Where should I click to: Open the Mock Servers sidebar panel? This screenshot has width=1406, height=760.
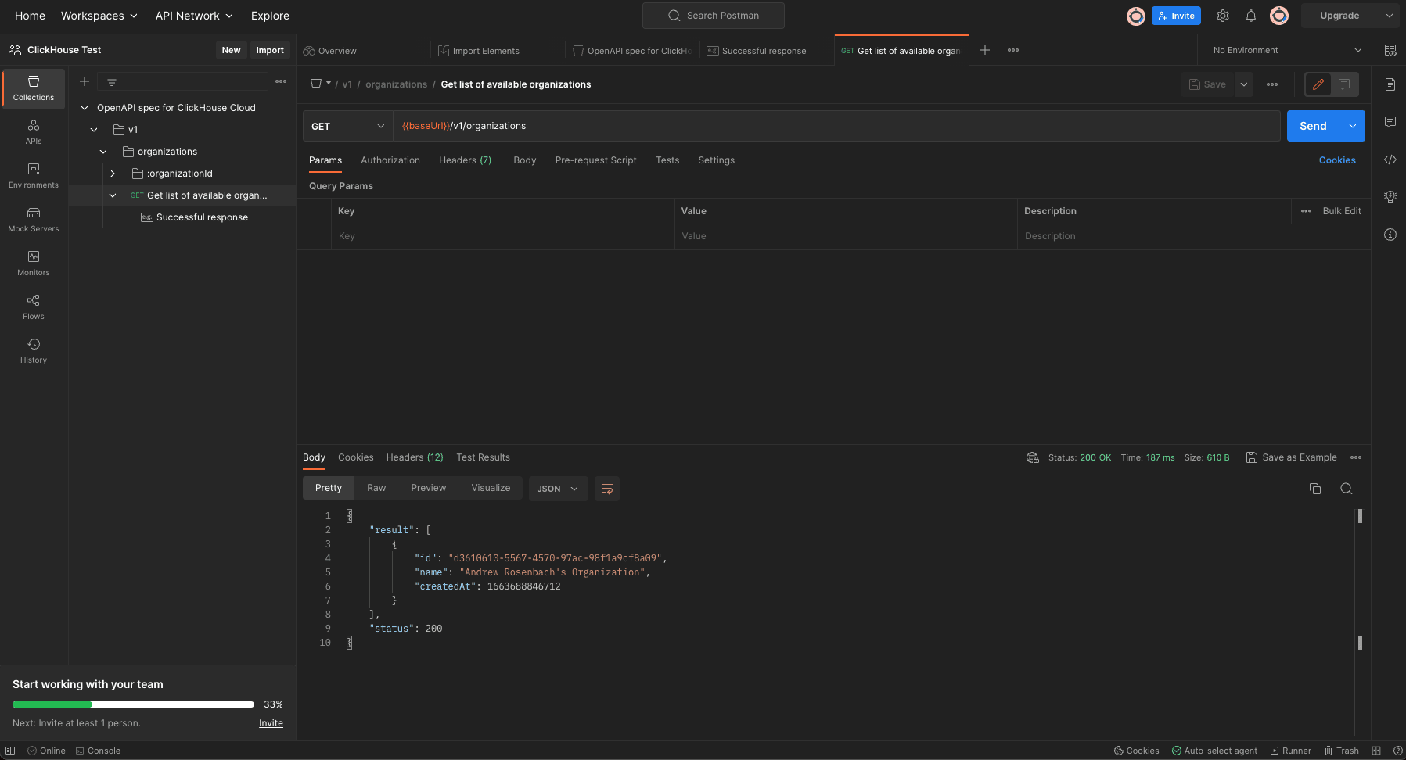(34, 220)
